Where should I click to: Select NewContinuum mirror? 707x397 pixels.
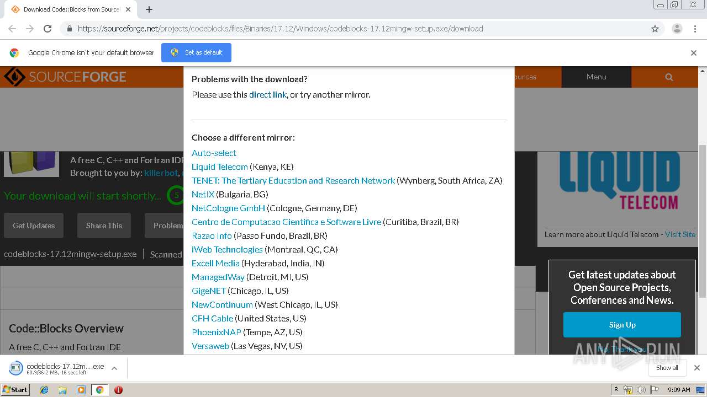[x=222, y=304]
